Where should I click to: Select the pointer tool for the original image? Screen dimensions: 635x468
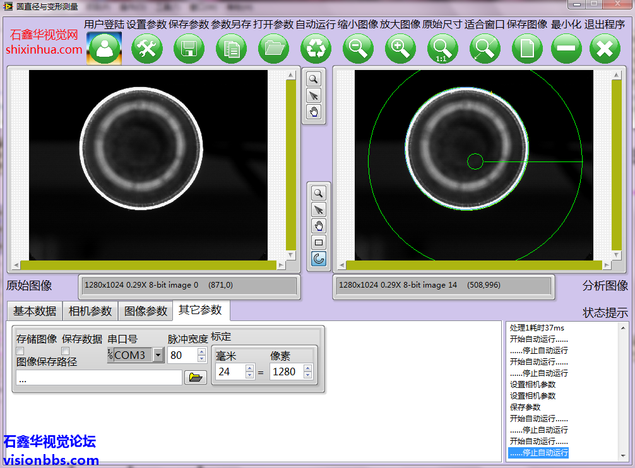(x=314, y=95)
